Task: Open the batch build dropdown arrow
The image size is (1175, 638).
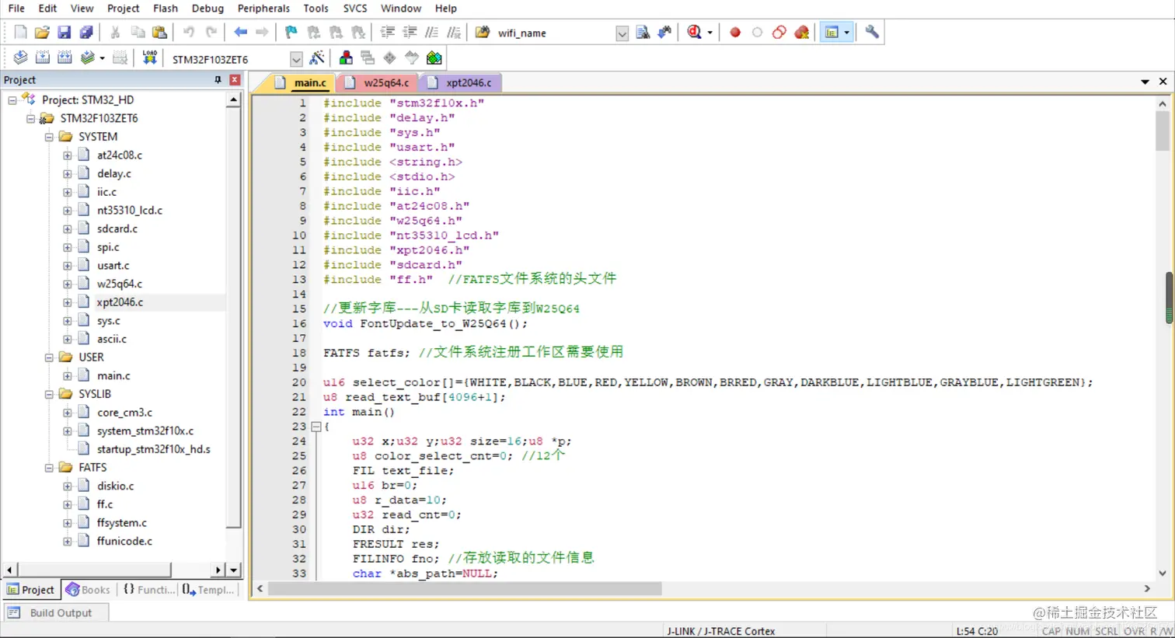Action: [x=102, y=58]
